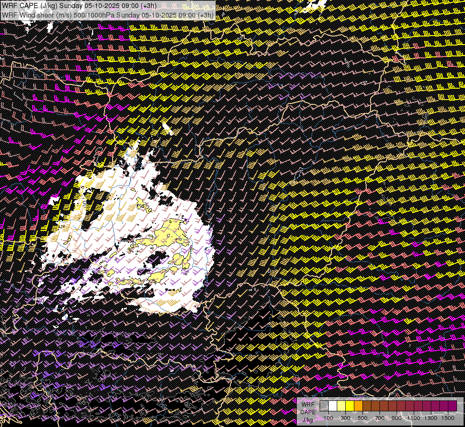Click the "WRF" text in the legend box

pos(308,404)
